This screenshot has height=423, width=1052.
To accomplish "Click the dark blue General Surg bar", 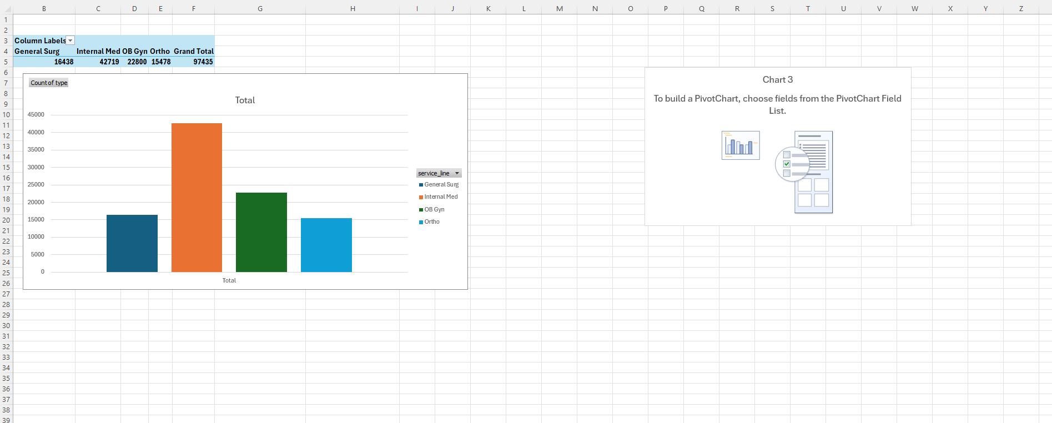I will click(132, 243).
